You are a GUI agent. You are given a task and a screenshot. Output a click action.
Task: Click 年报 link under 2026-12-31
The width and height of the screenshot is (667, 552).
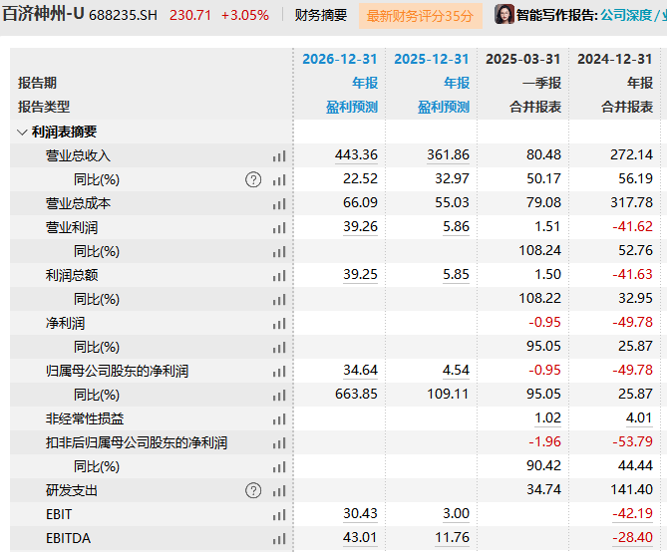click(365, 83)
